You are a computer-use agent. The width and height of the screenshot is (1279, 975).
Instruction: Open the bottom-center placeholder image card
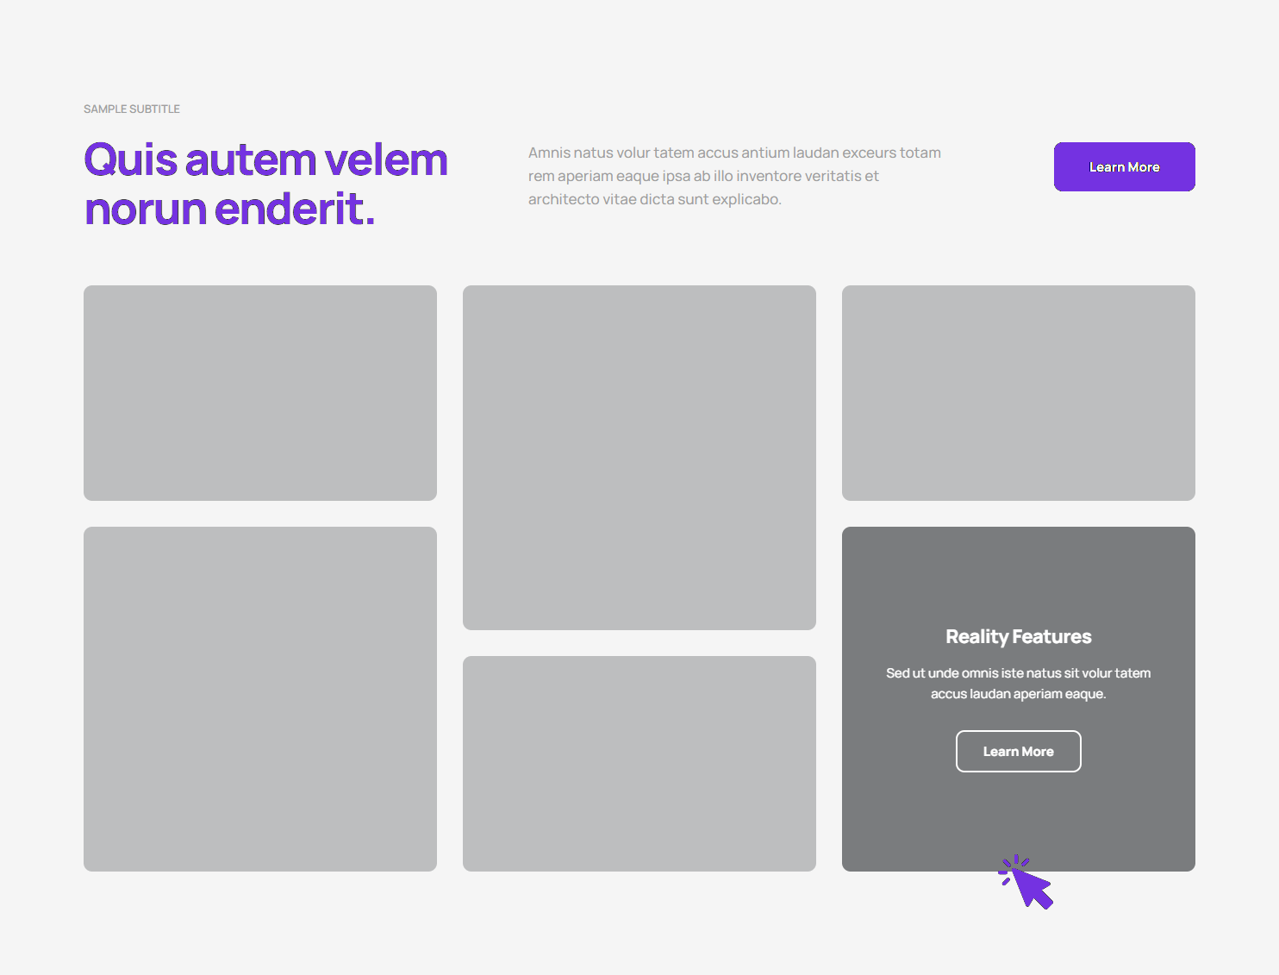tap(639, 764)
